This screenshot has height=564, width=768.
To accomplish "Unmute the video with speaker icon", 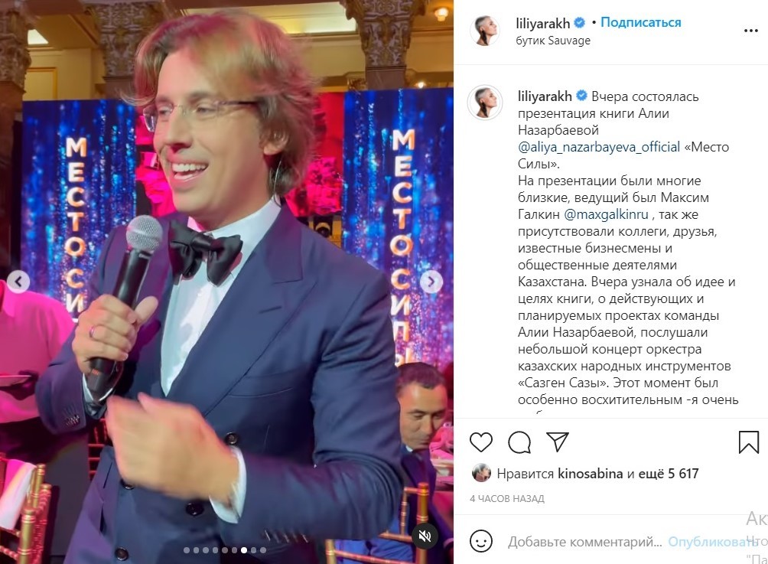I will pos(425,536).
